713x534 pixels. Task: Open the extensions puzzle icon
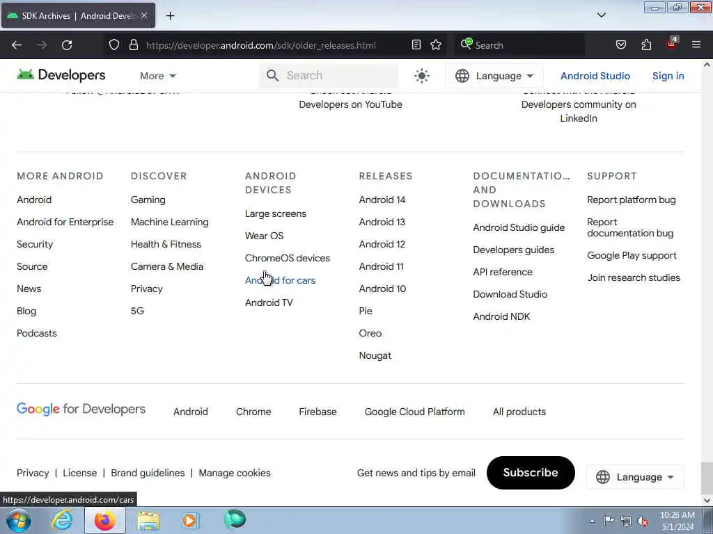(x=646, y=45)
